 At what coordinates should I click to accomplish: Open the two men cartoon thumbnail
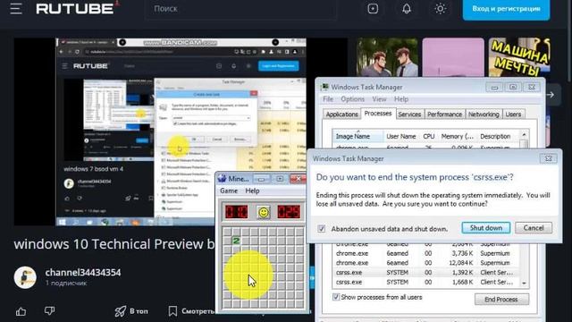click(x=387, y=57)
